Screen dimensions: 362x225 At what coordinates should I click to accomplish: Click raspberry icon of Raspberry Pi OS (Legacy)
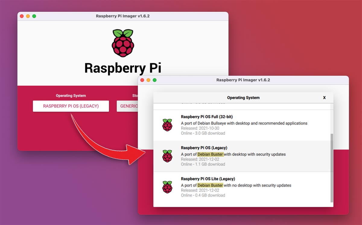[167, 156]
